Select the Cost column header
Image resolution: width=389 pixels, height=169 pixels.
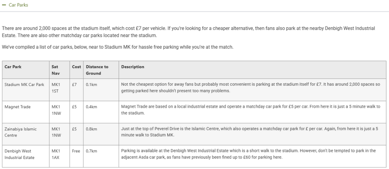pyautogui.click(x=76, y=67)
